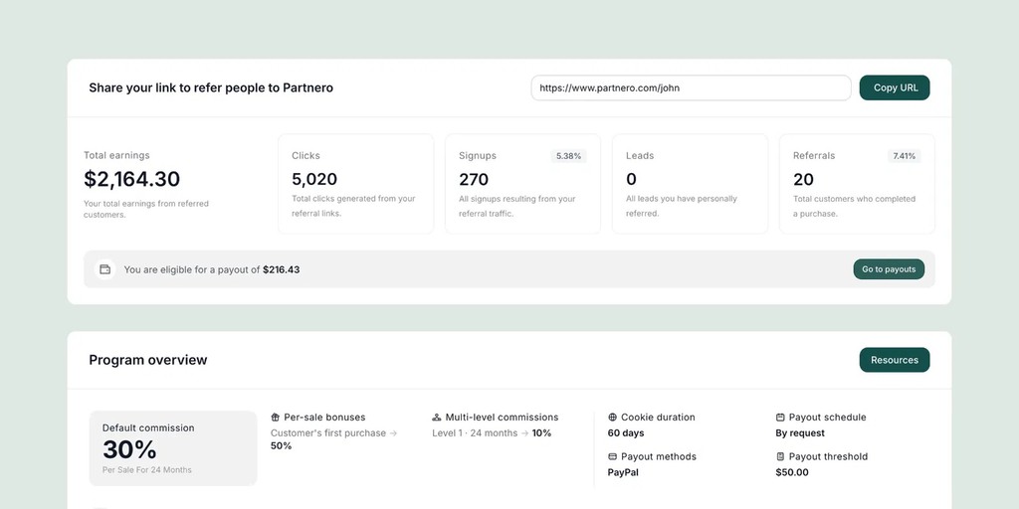Open the Leads statistics card

click(x=691, y=184)
